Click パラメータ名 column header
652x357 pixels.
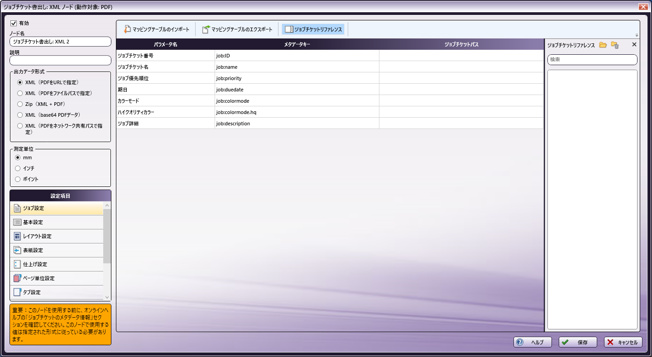165,44
